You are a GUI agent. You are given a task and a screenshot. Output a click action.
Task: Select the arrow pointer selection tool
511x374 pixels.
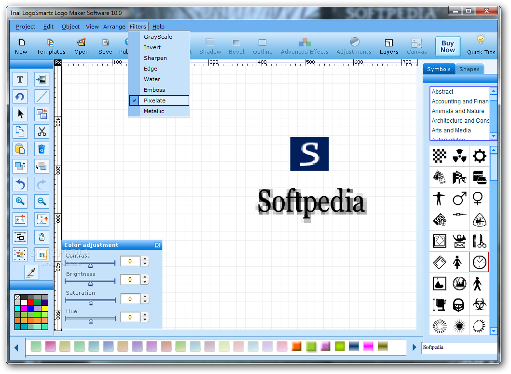click(20, 114)
